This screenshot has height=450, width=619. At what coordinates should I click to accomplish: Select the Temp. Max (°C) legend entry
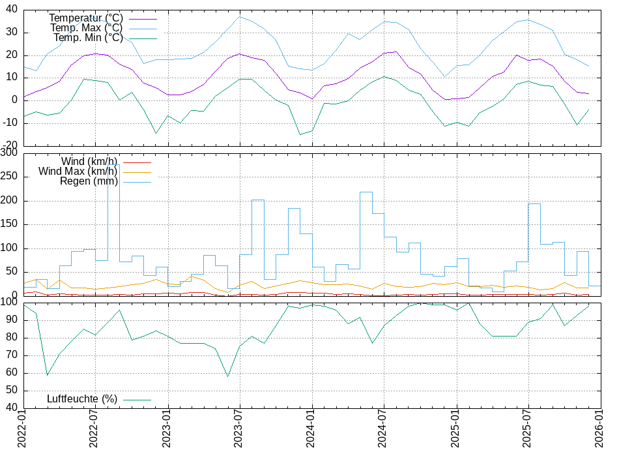click(86, 27)
